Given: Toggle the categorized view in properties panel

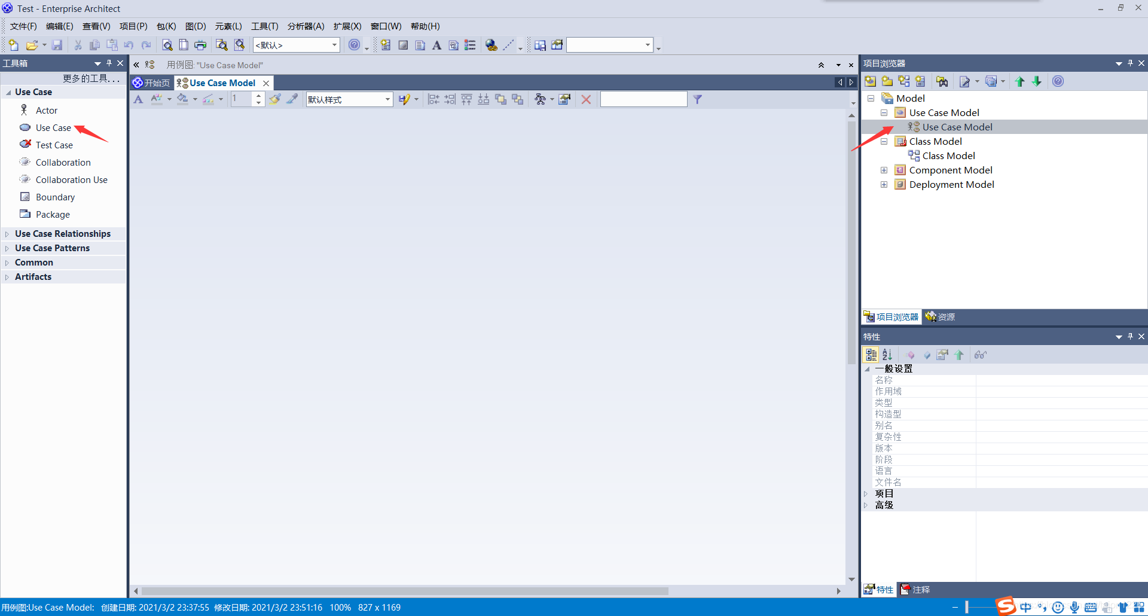Looking at the screenshot, I should tap(871, 355).
